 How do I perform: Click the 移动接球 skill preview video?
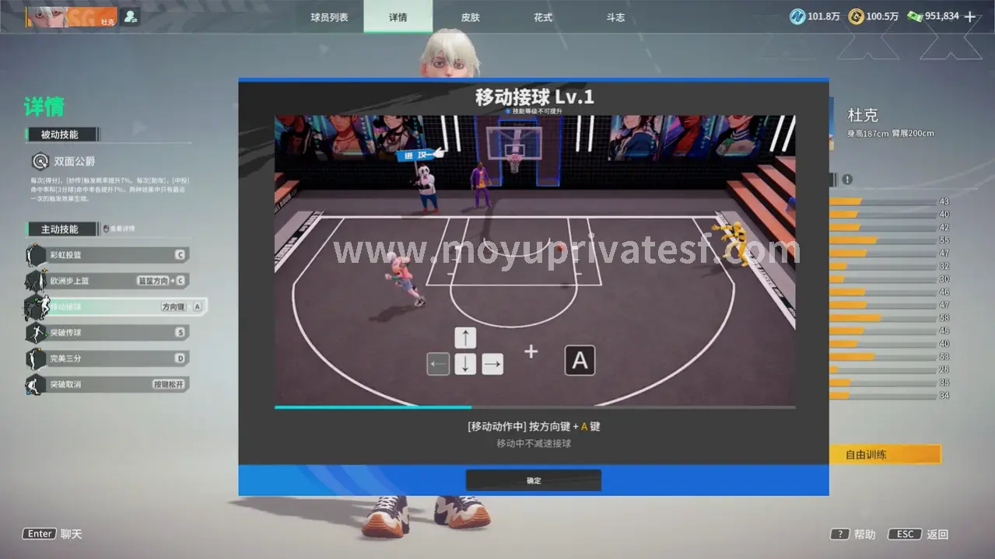tap(534, 260)
